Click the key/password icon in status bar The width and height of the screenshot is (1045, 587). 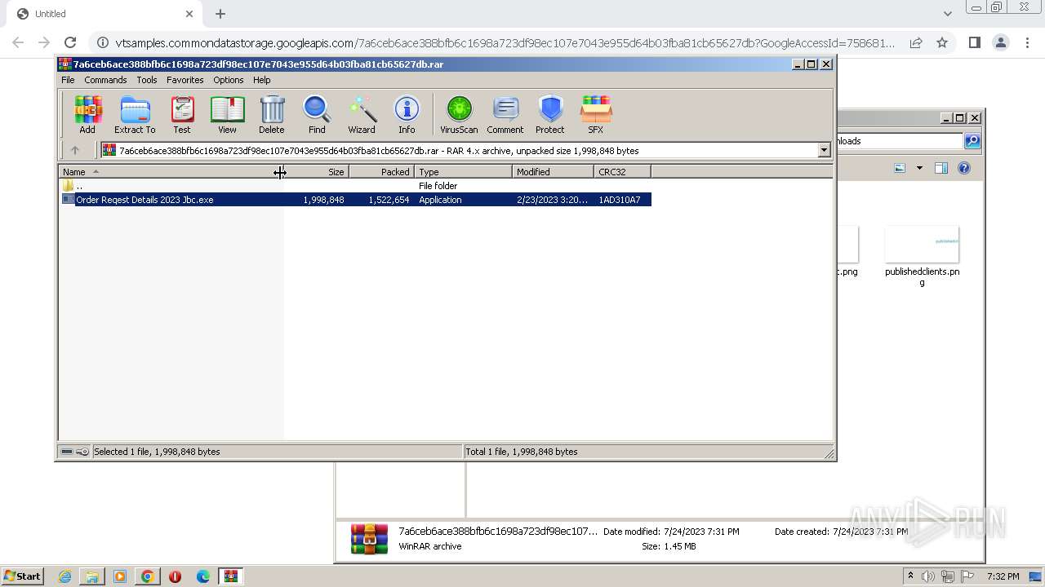pyautogui.click(x=82, y=452)
